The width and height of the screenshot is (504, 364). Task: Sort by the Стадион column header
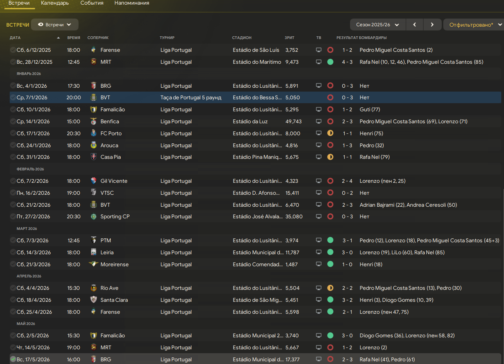tap(242, 38)
